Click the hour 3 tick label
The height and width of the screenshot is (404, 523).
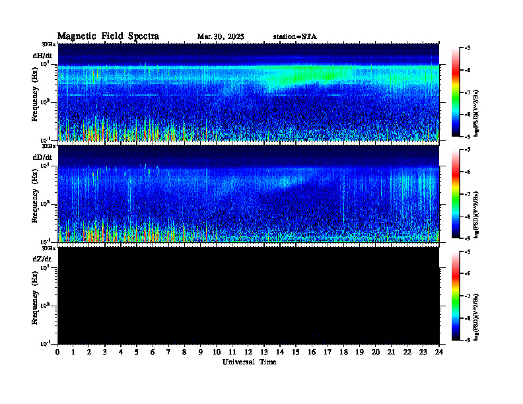pyautogui.click(x=105, y=353)
